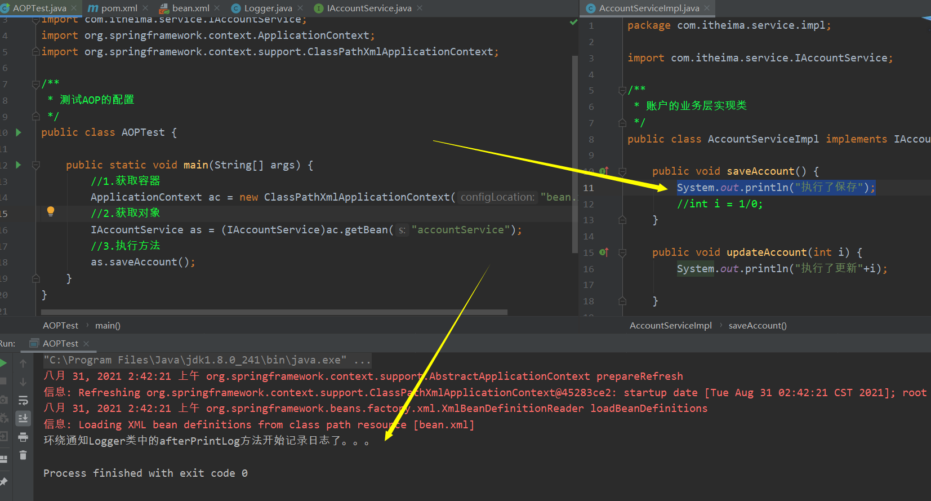Click the highlighted System.out.println line in saveAccount
The width and height of the screenshot is (931, 501).
click(776, 187)
